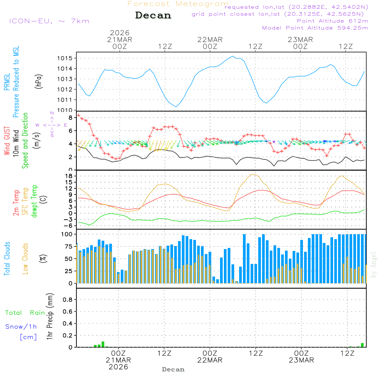Click the Point Altitude 612m label
Image resolution: width=382 pixels, height=382 pixels.
pos(332,21)
